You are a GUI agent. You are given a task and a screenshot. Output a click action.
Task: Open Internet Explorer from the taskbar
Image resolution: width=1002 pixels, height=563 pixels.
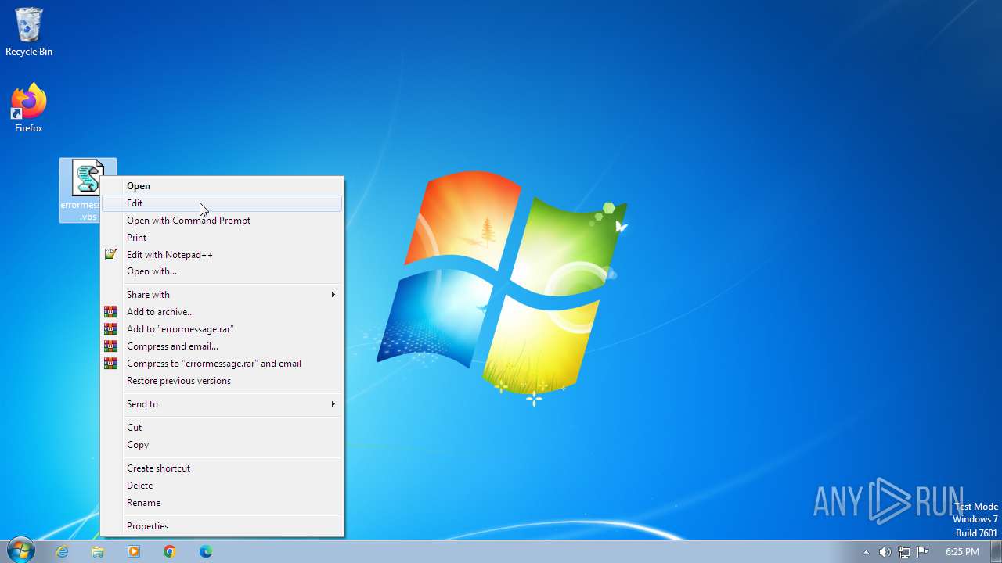[62, 551]
